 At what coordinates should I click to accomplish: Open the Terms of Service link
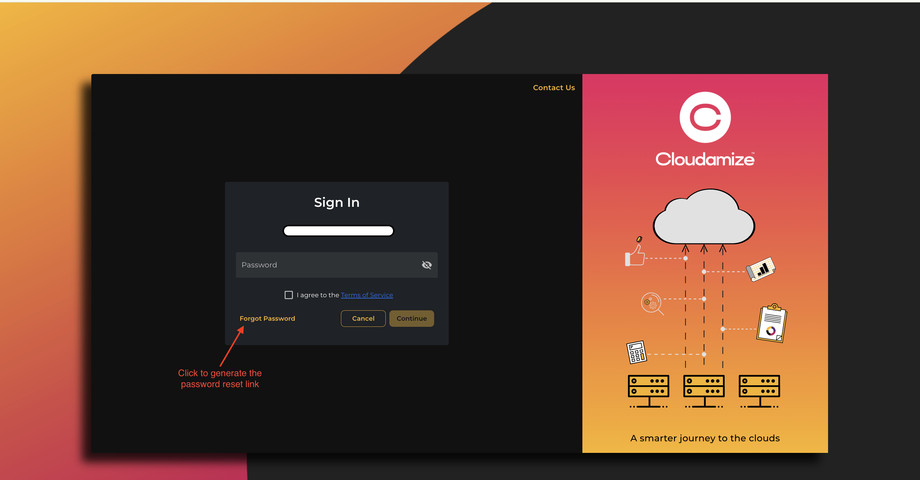pos(367,295)
